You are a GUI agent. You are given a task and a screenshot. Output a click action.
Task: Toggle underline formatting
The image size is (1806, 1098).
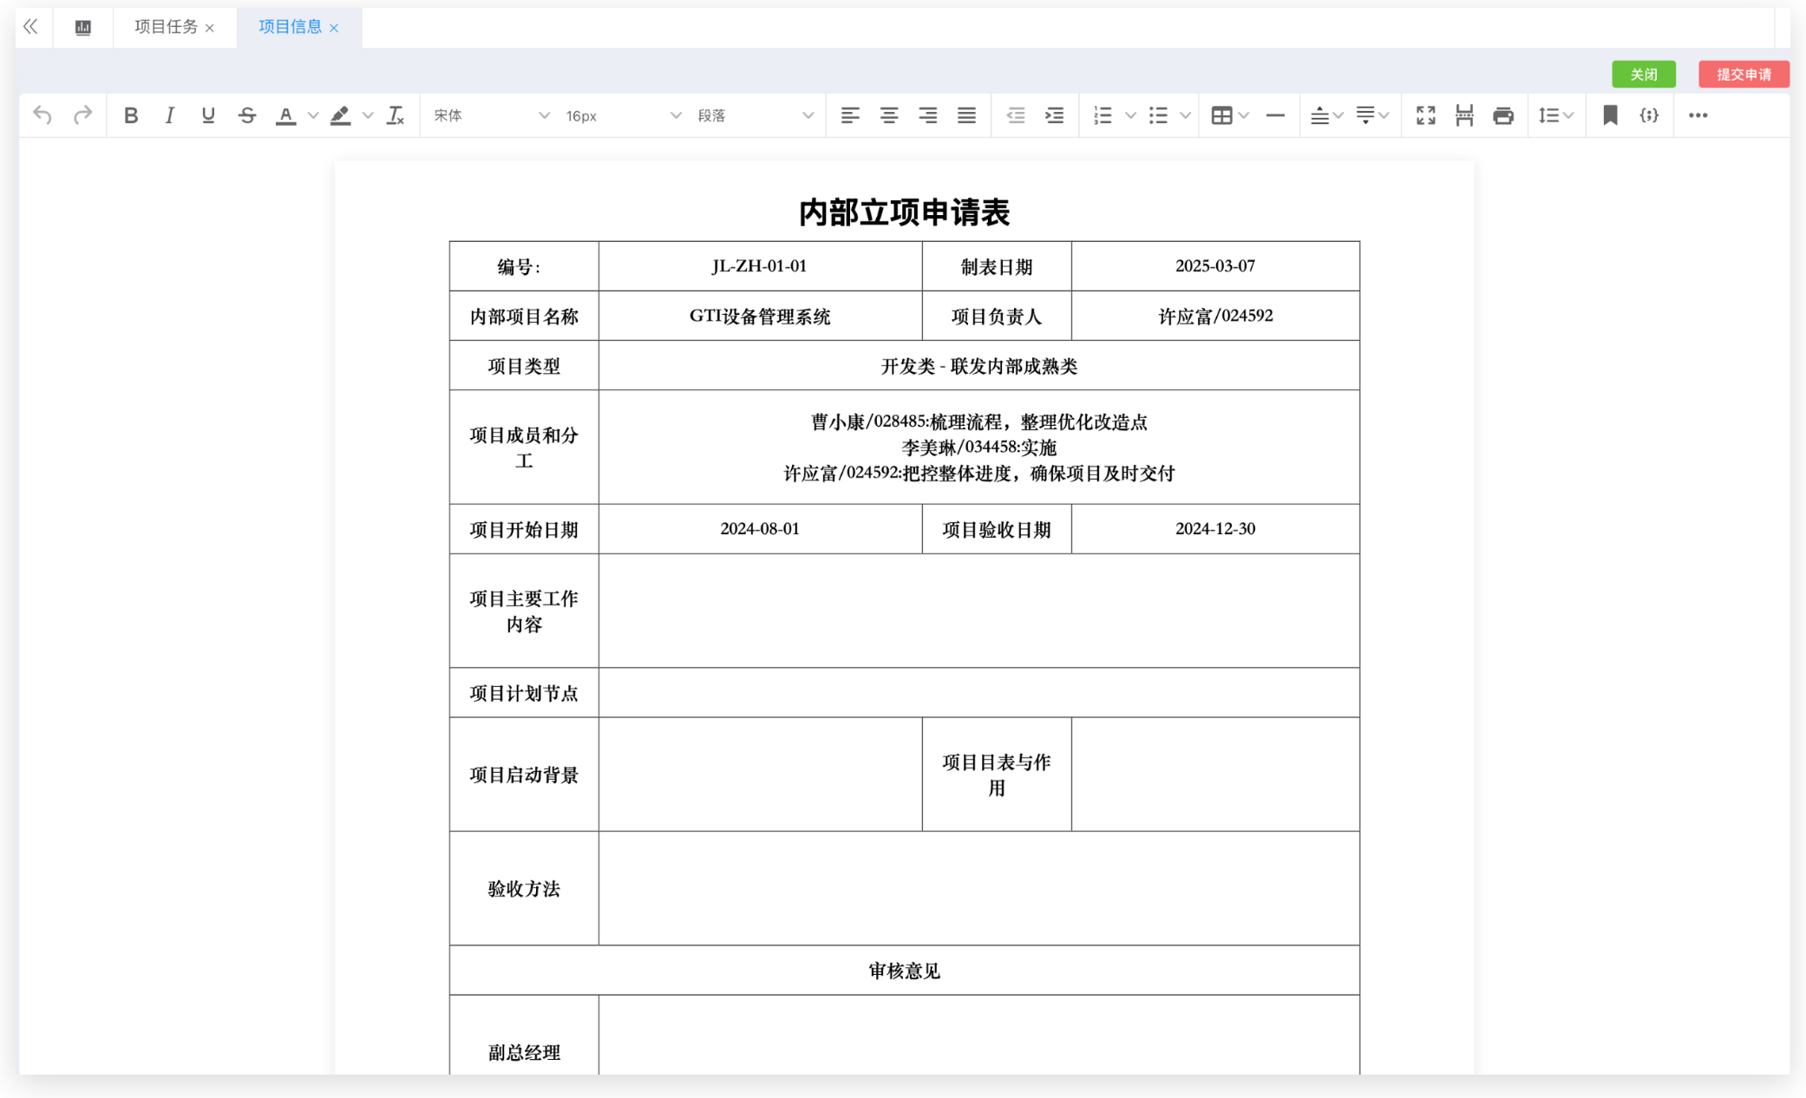pyautogui.click(x=208, y=115)
